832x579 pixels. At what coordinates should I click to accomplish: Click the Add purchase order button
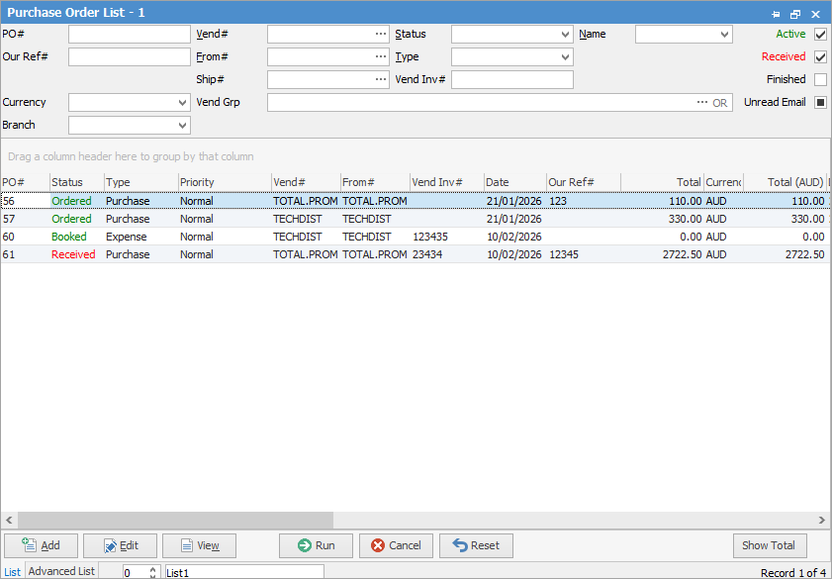click(41, 545)
